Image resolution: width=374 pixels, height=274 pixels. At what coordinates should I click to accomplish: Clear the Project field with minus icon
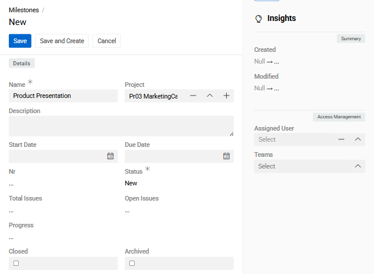click(x=193, y=96)
